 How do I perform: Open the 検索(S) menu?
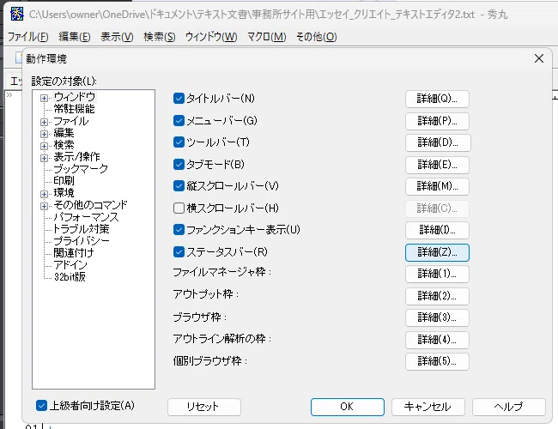pyautogui.click(x=160, y=37)
